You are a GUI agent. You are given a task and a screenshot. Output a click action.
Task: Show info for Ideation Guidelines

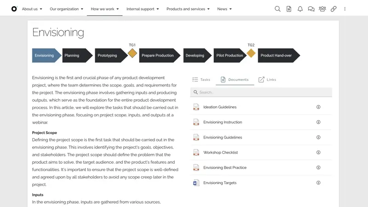(318, 107)
